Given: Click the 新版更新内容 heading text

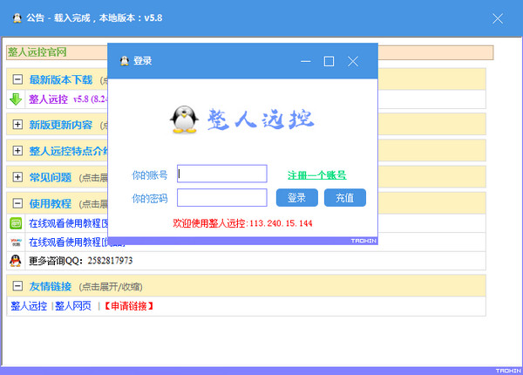Looking at the screenshot, I should (x=61, y=125).
